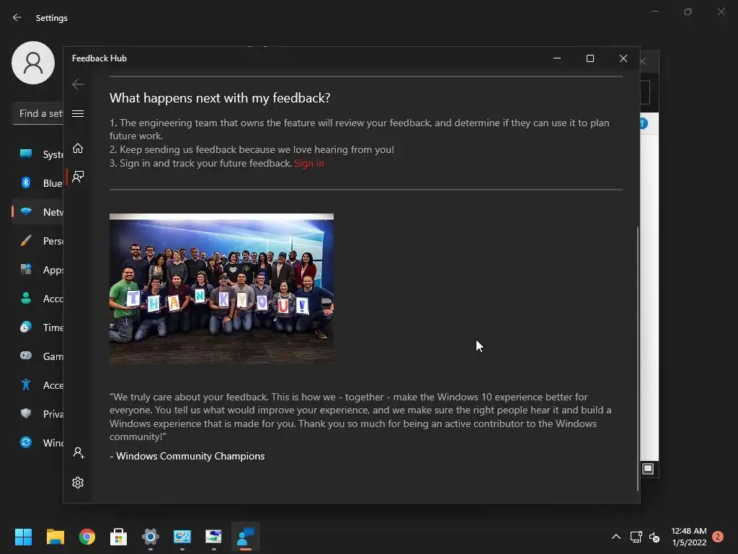Image resolution: width=738 pixels, height=554 pixels.
Task: Open Accessibility icon in Settings sidebar
Action: (x=26, y=385)
